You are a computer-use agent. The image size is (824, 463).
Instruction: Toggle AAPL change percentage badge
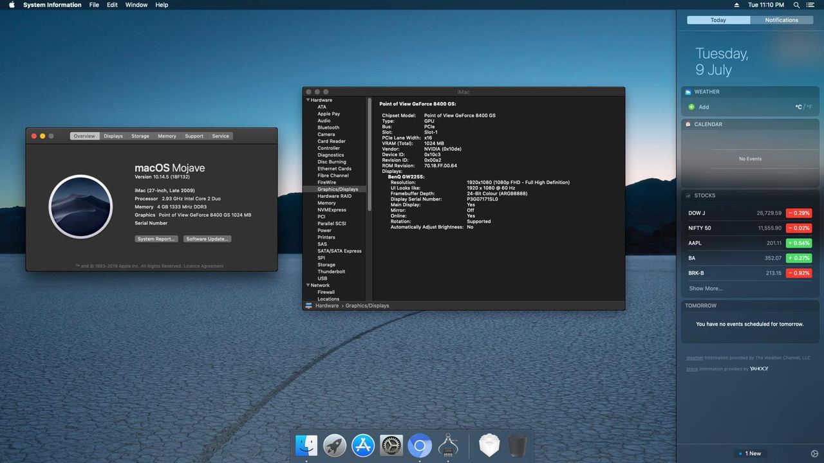pyautogui.click(x=798, y=243)
